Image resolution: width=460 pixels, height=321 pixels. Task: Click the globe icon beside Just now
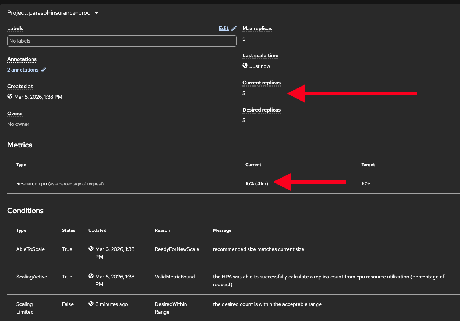tap(245, 66)
